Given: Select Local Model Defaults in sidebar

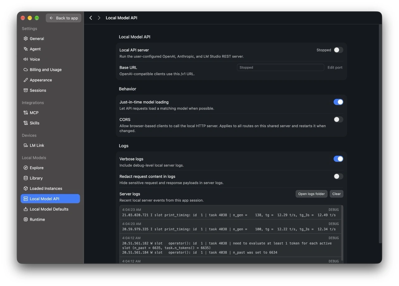Looking at the screenshot, I should (50, 209).
